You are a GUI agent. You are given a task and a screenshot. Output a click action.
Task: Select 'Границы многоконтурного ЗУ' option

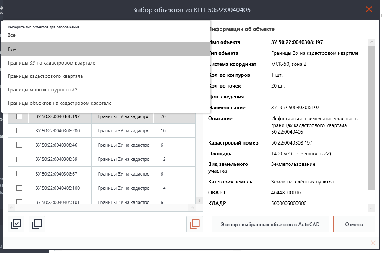(43, 90)
